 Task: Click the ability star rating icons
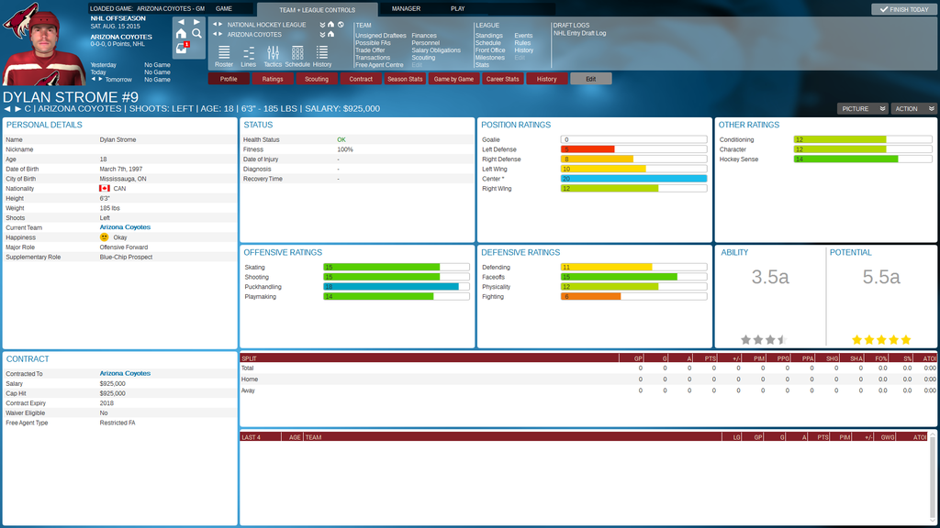click(x=764, y=340)
